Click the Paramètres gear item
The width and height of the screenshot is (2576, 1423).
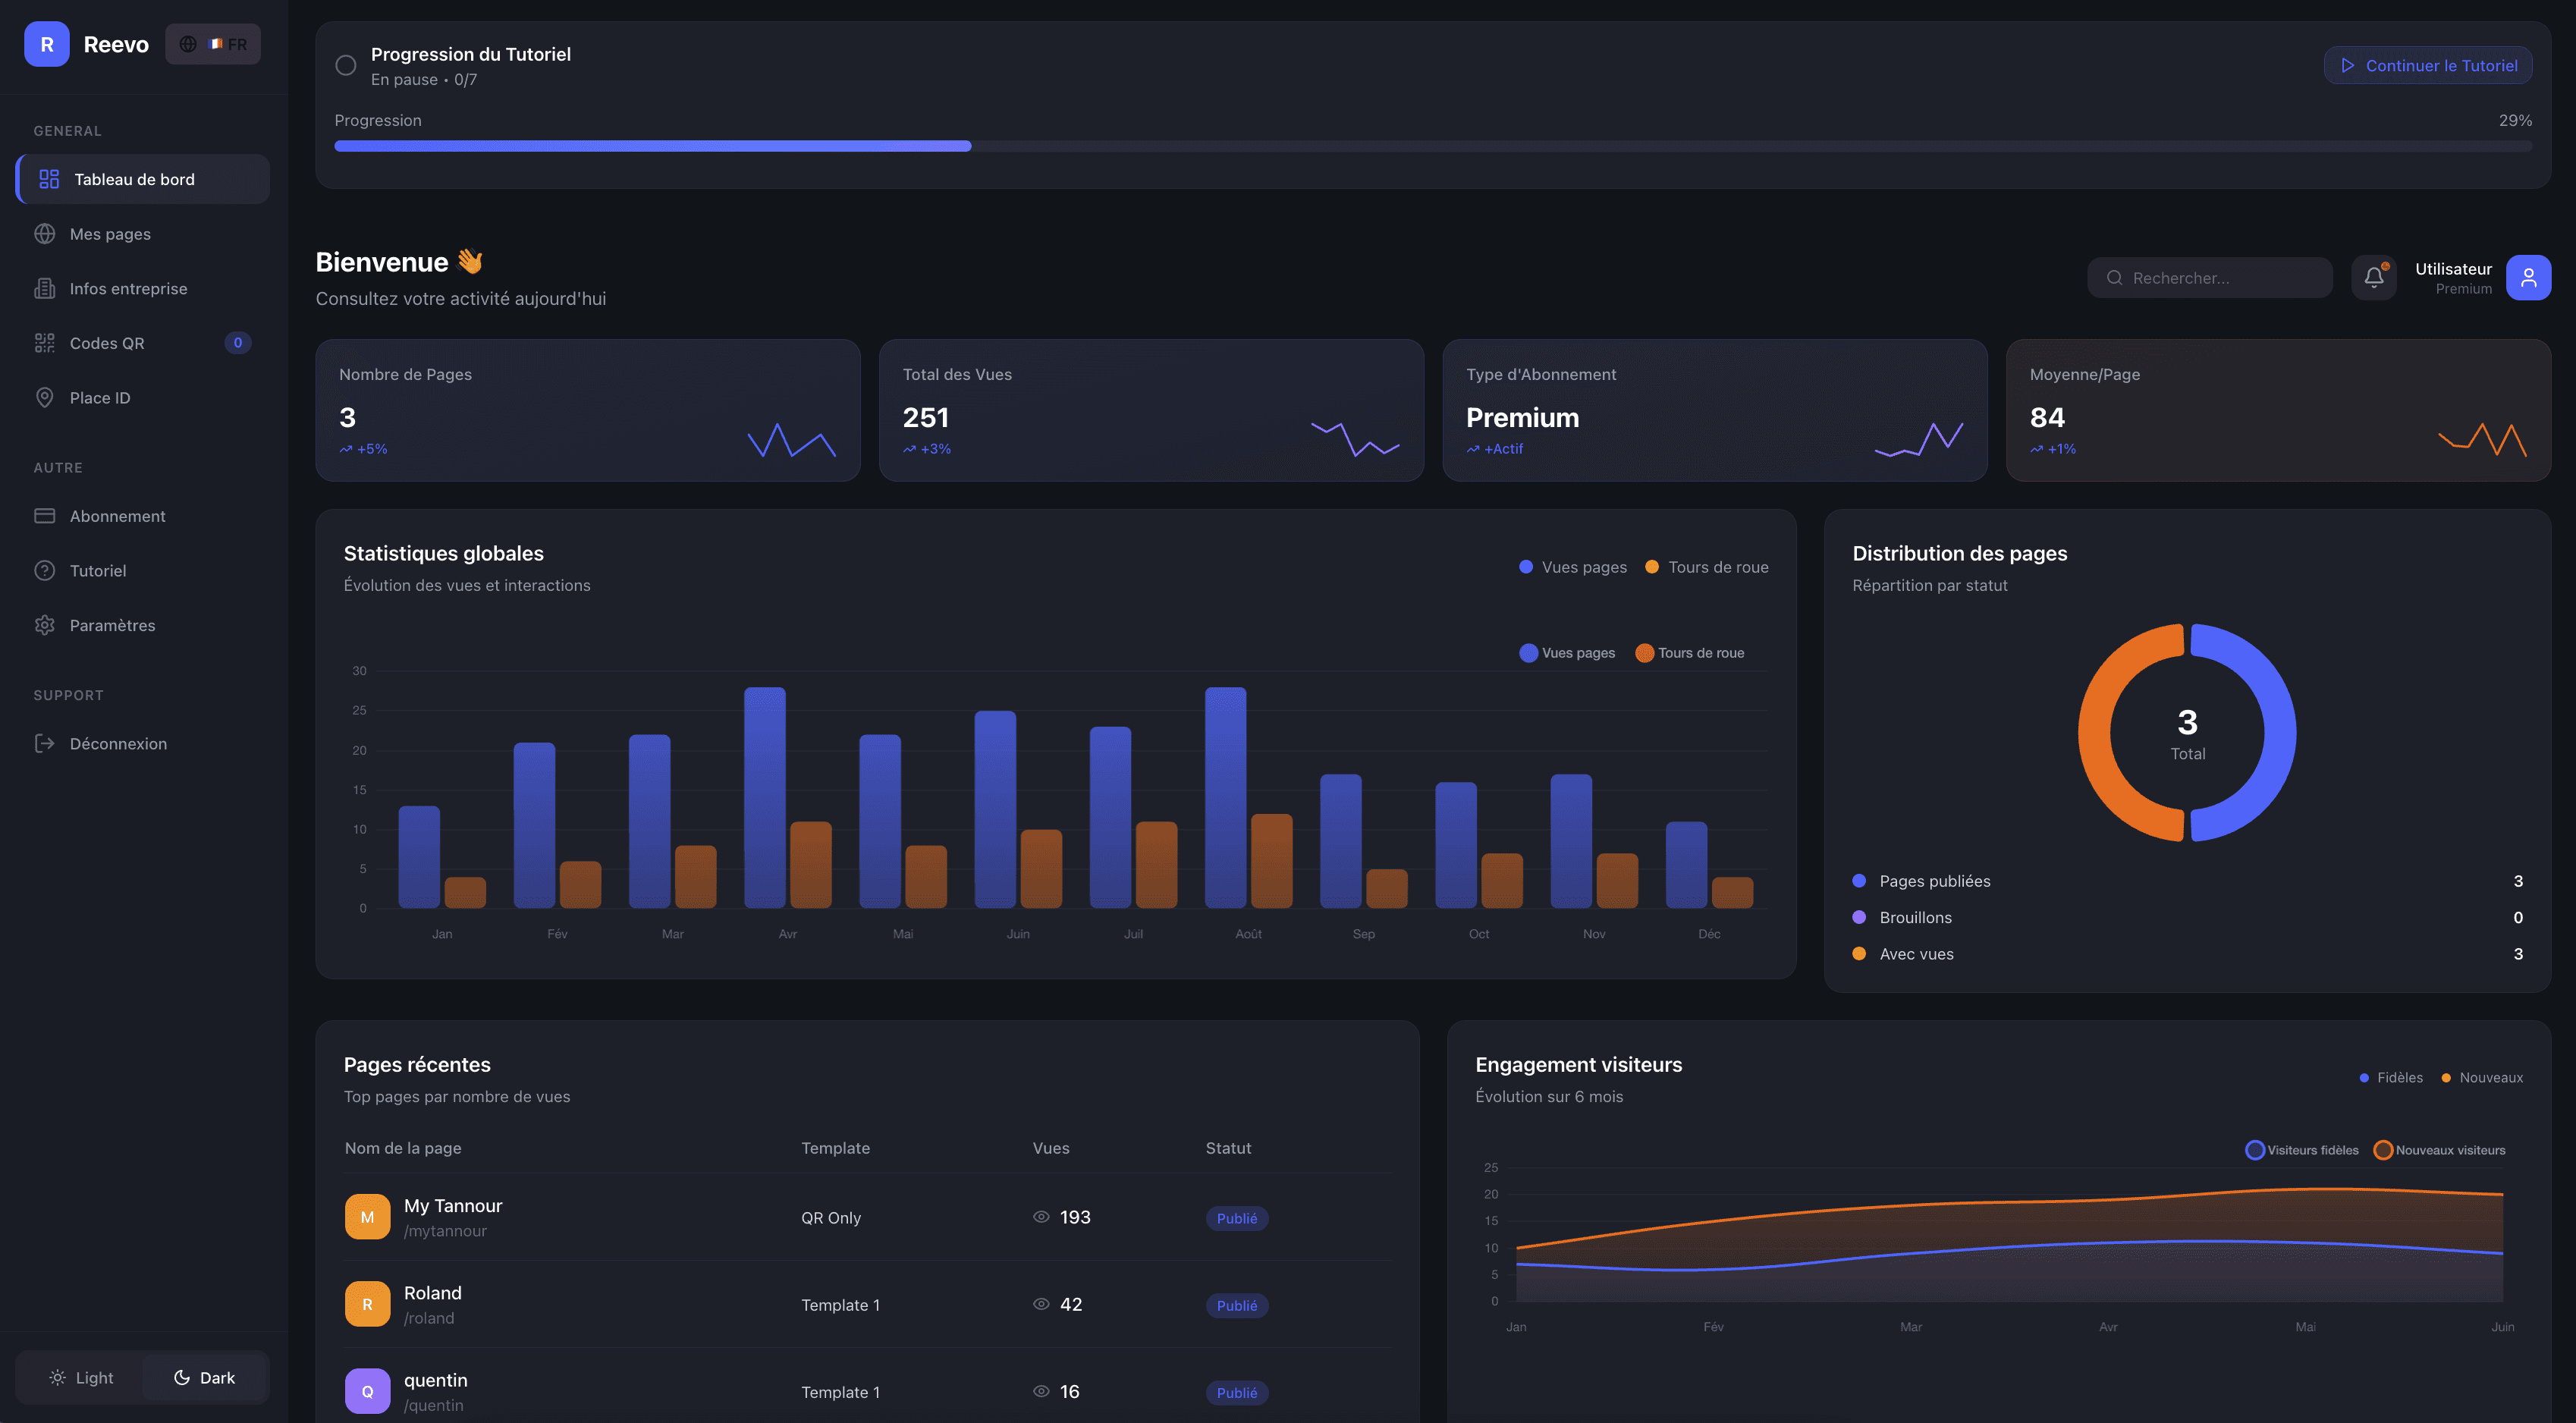(x=112, y=625)
